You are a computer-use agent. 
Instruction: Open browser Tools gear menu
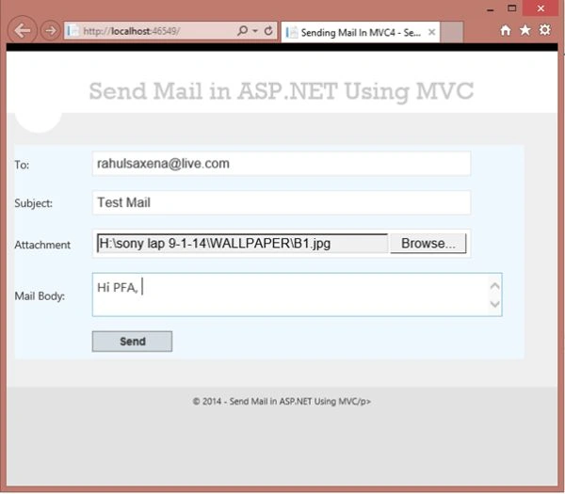click(544, 30)
